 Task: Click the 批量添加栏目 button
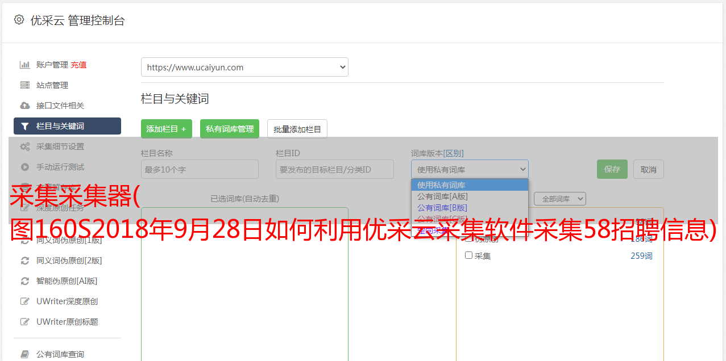[x=297, y=129]
